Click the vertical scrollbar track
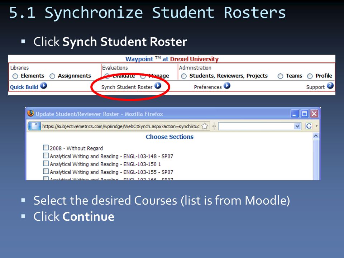This screenshot has height=258, width=344. pyautogui.click(x=316, y=159)
